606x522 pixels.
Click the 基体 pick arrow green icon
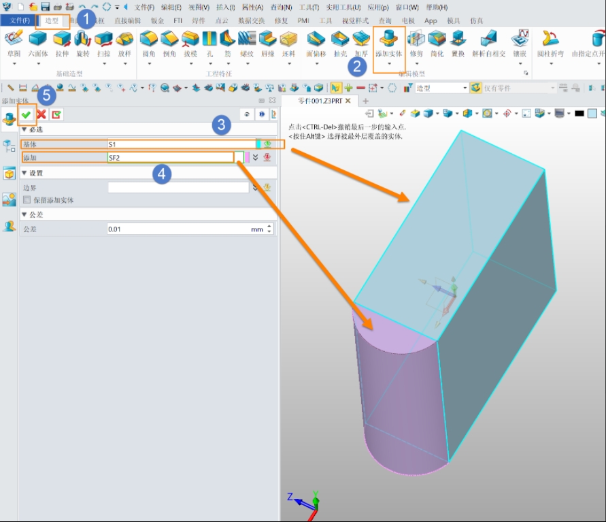click(x=267, y=144)
